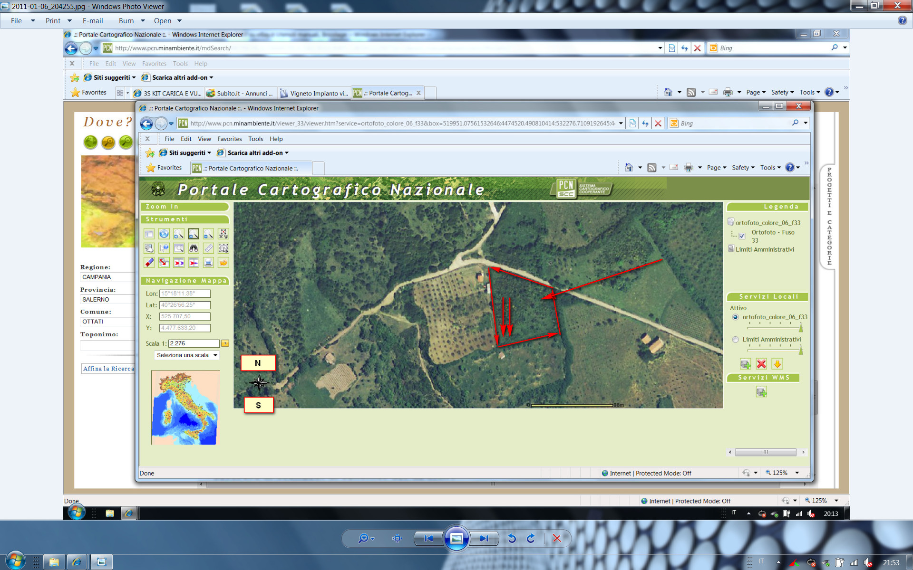913x570 pixels.
Task: Select ortofoto_colore_06_f33 radio button under Attivo
Action: point(736,317)
